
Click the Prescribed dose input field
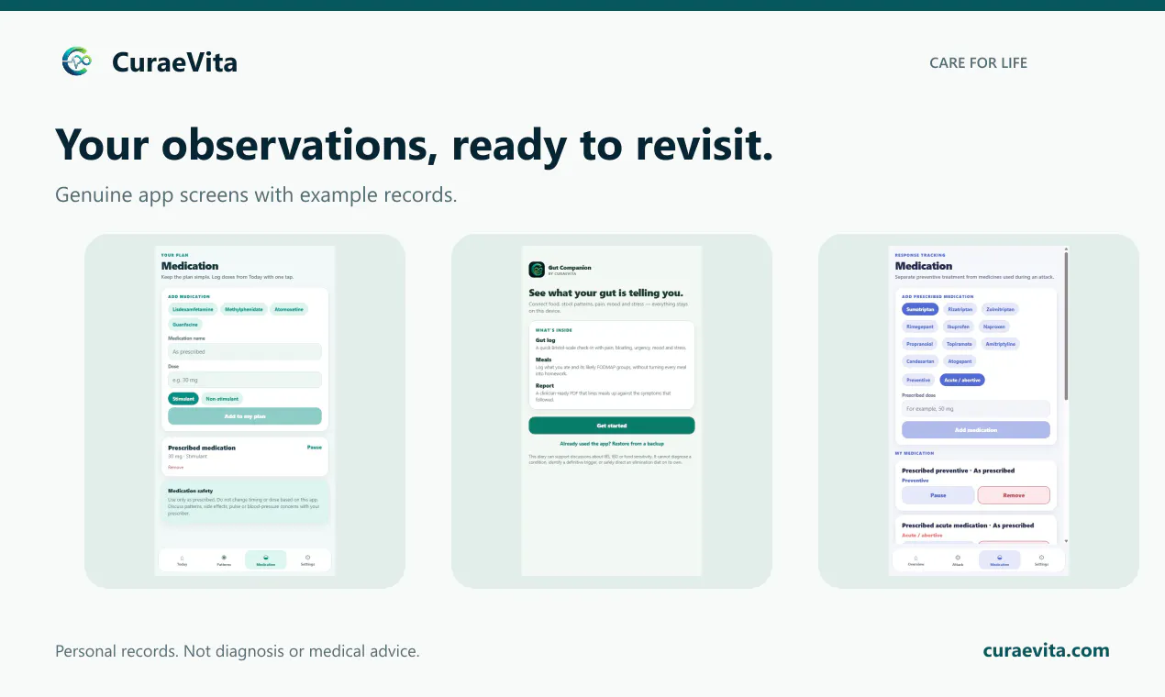pos(976,408)
